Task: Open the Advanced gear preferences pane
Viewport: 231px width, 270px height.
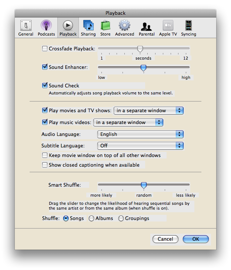Action: pos(124,28)
